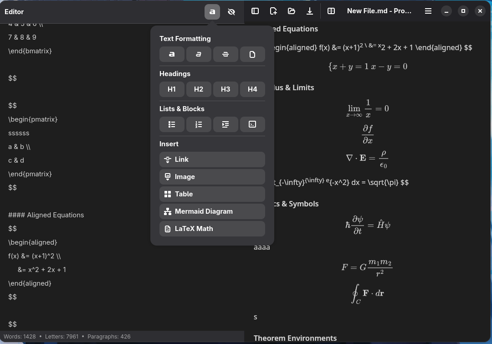Insert a numbered list
Viewport: 492px width, 344px height.
(x=199, y=124)
